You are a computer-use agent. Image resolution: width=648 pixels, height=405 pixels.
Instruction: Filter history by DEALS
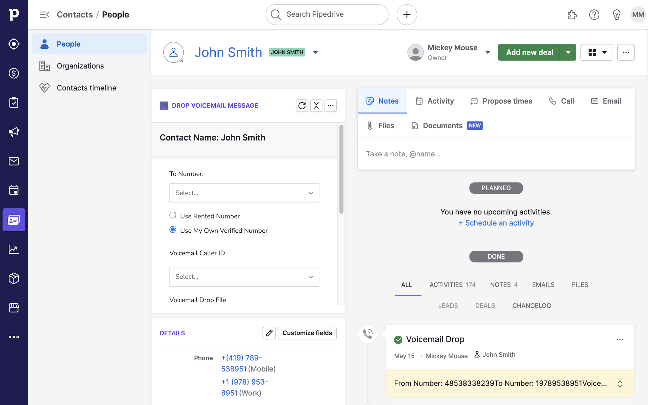pyautogui.click(x=485, y=306)
